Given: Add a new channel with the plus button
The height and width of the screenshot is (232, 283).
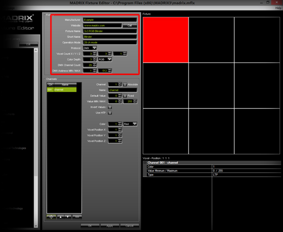Looking at the screenshot, I should (51, 217).
